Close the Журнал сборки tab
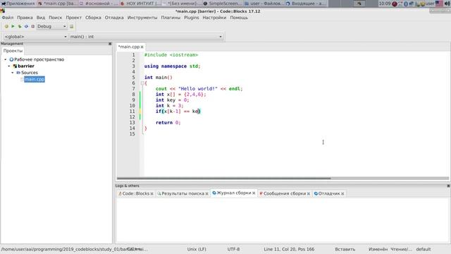Viewport: 451px width, 254px height. pos(254,193)
